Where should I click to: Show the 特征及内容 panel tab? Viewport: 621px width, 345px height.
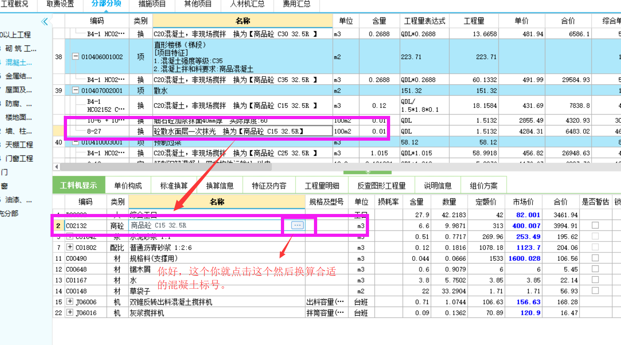click(x=269, y=186)
